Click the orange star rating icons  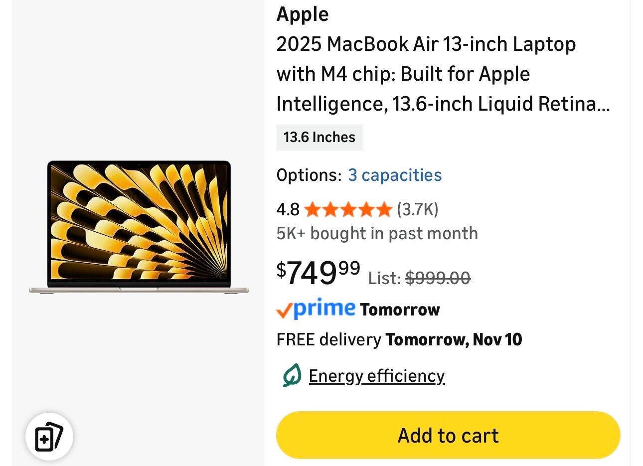point(347,209)
